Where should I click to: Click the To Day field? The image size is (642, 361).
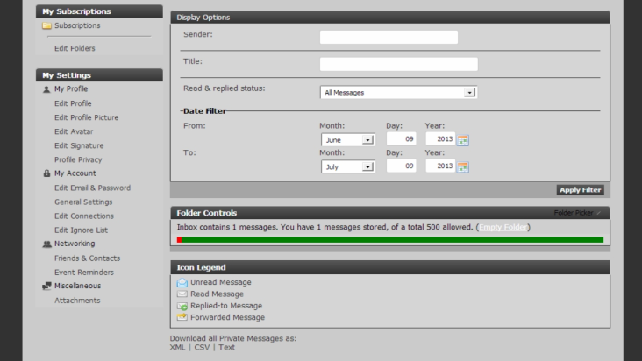pyautogui.click(x=402, y=166)
